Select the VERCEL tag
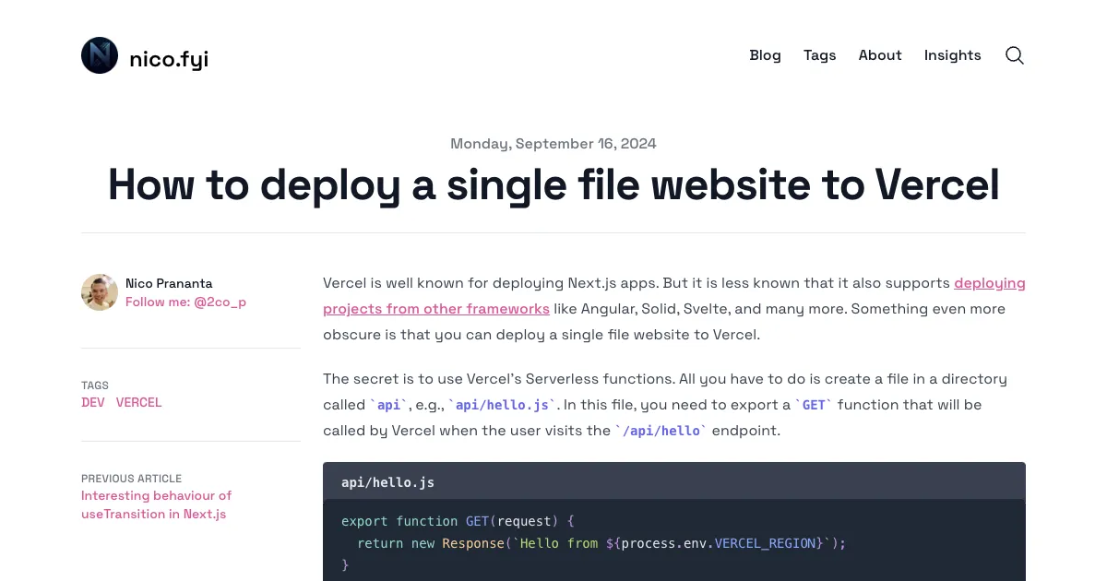1107x581 pixels. coord(138,402)
